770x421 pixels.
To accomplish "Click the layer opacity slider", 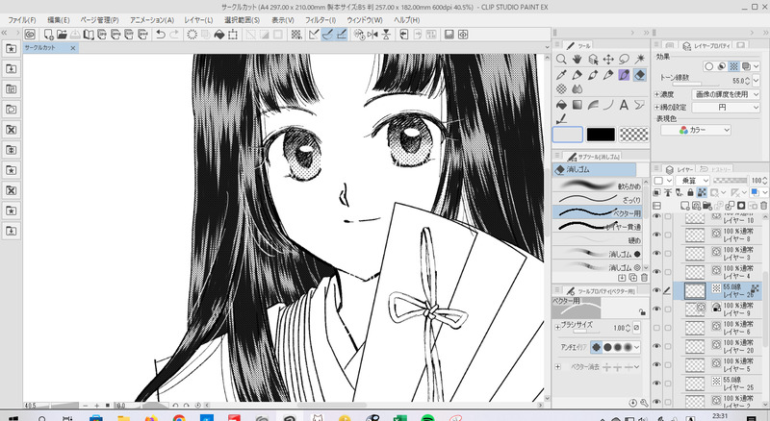I will 730,181.
